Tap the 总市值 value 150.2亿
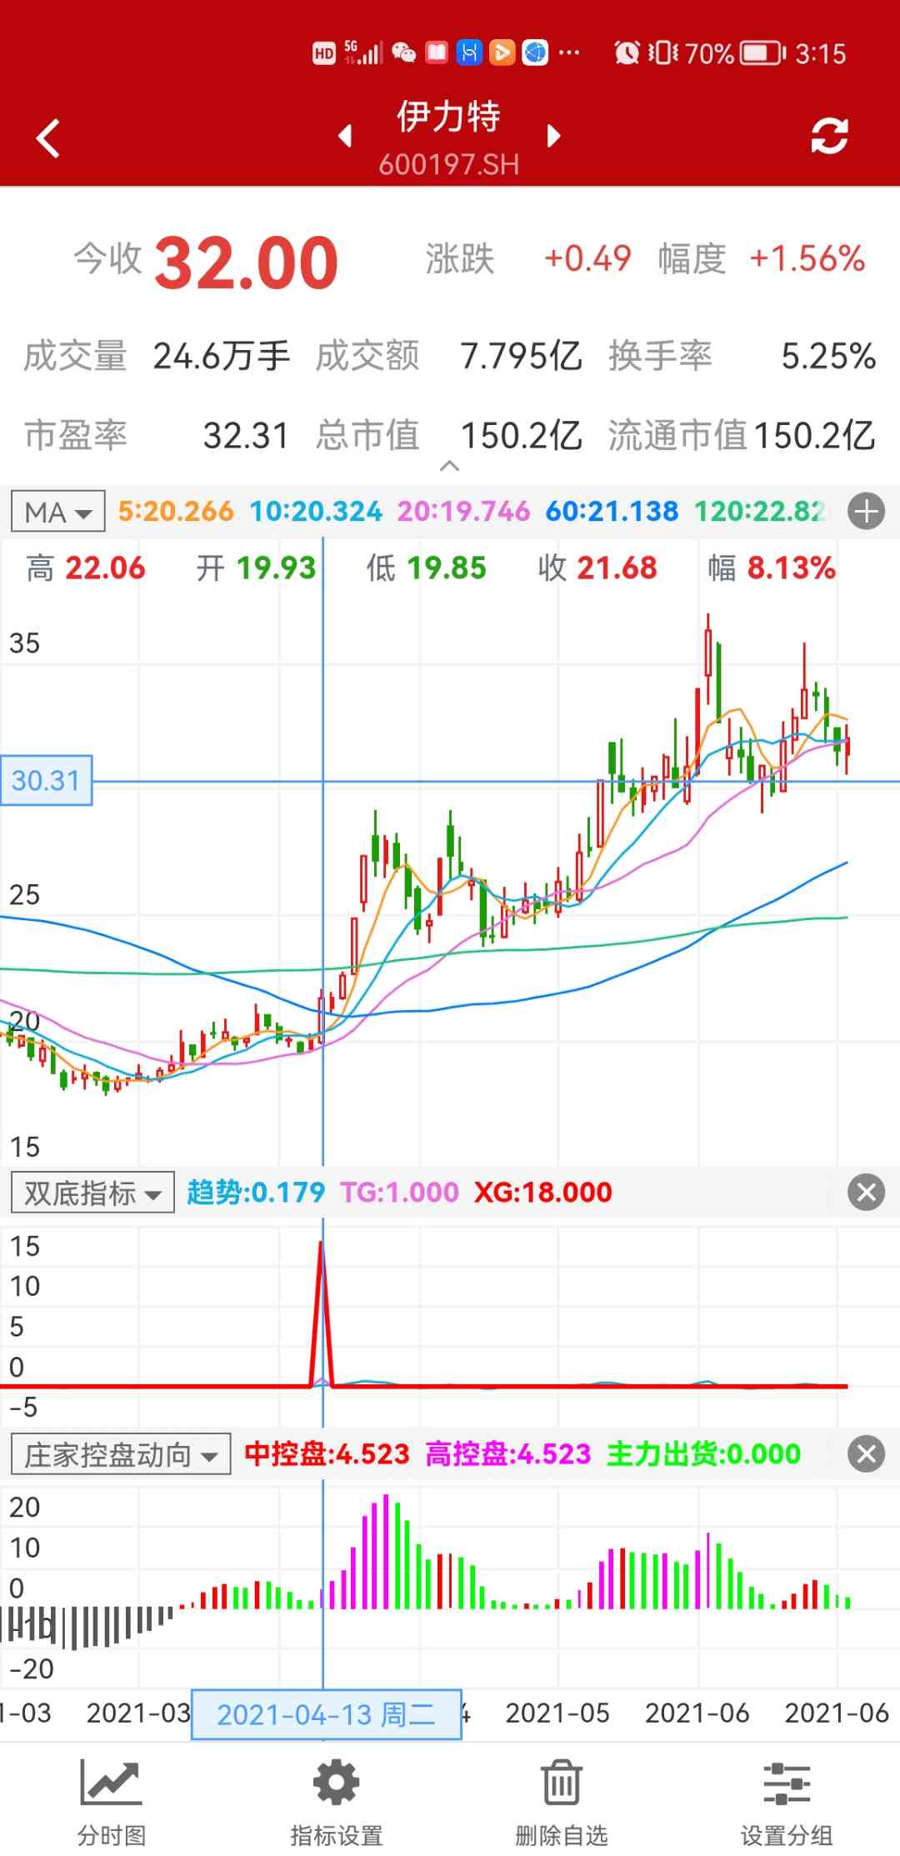900x1856 pixels. click(x=521, y=435)
